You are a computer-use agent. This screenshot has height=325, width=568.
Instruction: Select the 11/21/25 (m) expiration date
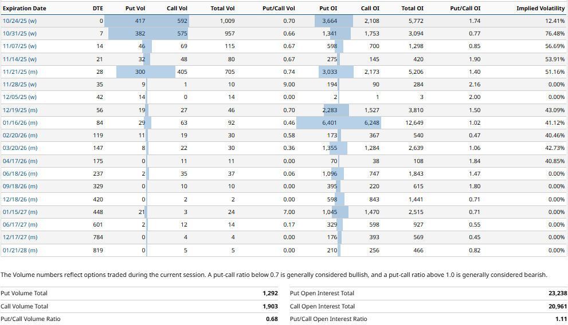click(x=20, y=72)
